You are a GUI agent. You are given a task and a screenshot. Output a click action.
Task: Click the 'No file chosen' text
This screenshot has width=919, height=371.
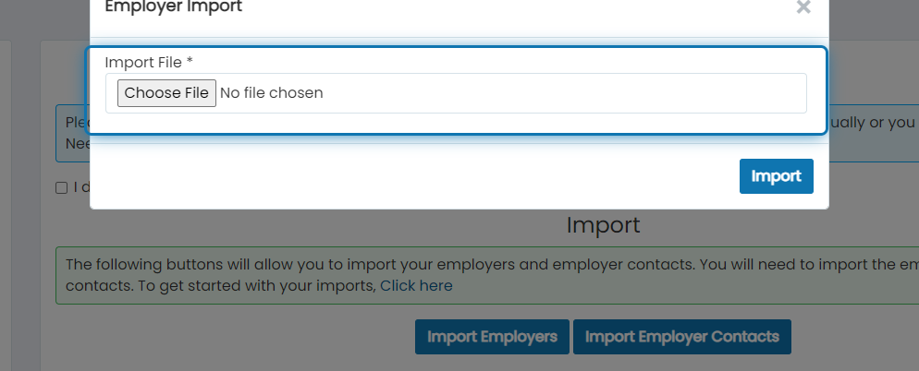(272, 93)
